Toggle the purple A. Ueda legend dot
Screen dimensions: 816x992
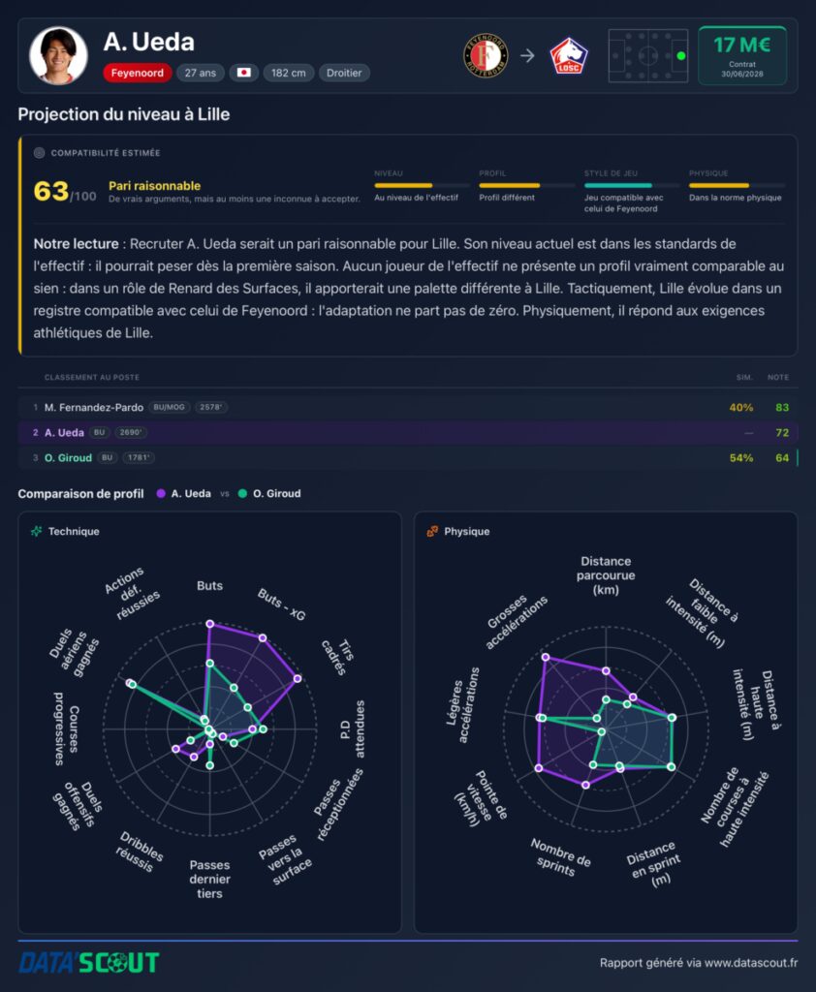click(161, 493)
